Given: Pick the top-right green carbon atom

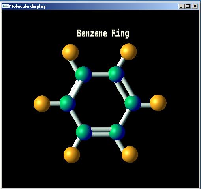Looking at the screenshot, I should (x=116, y=75).
